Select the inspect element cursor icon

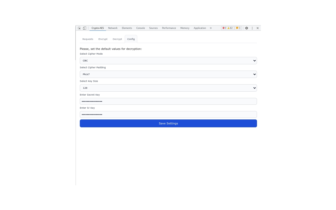79,28
